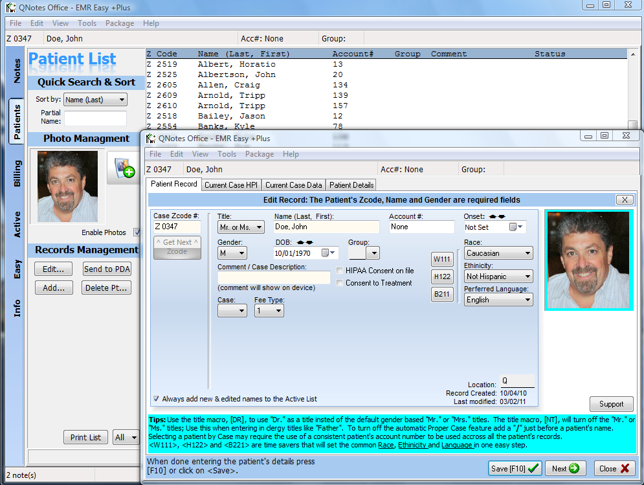Click the Onset calendar picker icon
The image size is (644, 485).
(515, 227)
